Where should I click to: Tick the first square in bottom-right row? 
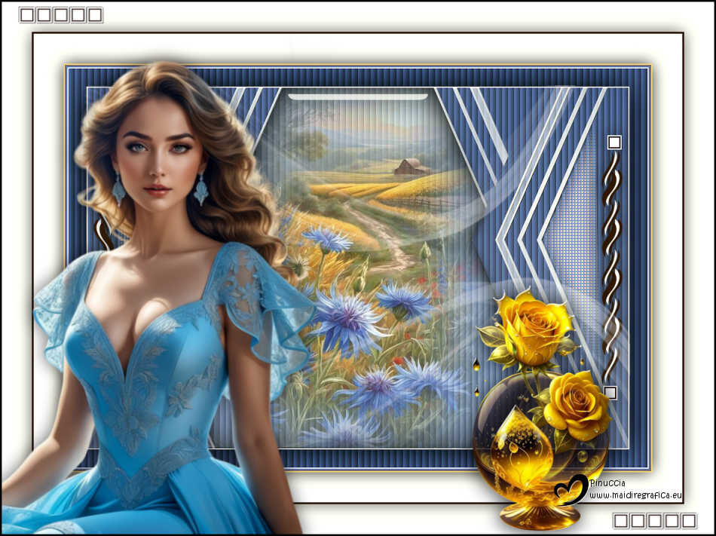pos(621,520)
